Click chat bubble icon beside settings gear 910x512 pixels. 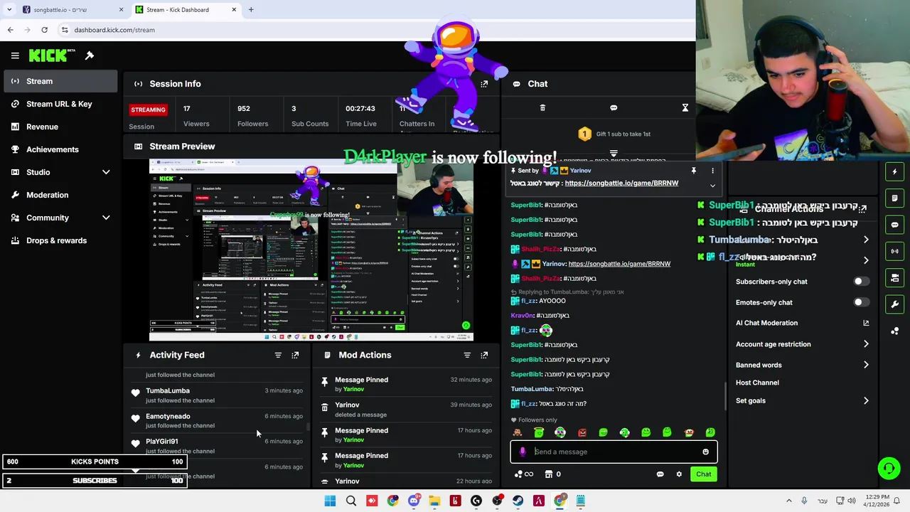[660, 474]
